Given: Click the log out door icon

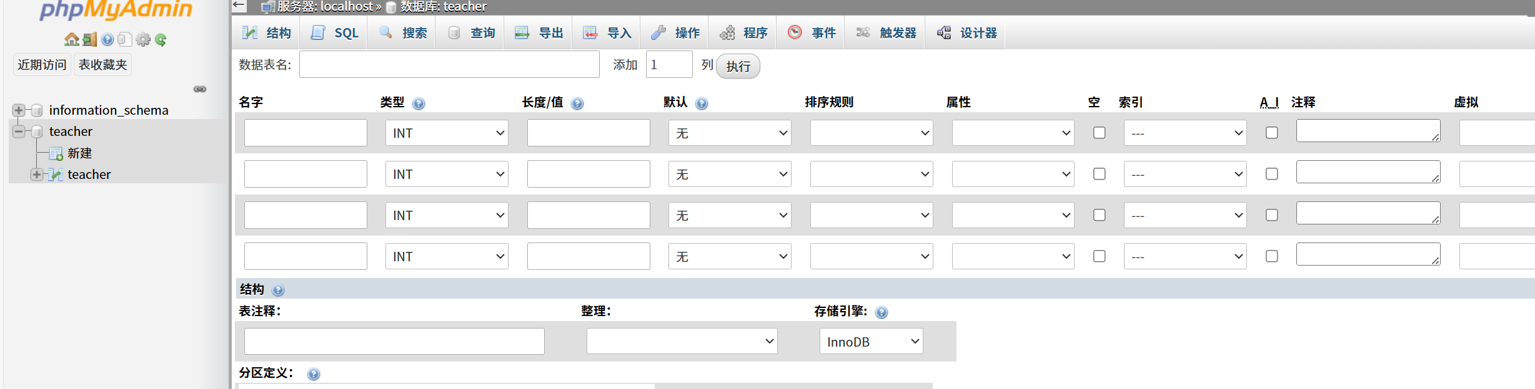Looking at the screenshot, I should click(90, 40).
